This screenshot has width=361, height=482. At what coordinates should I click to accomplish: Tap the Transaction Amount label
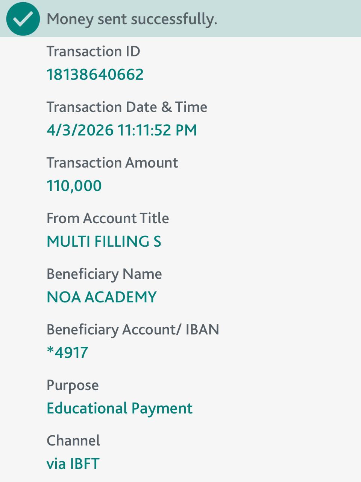click(x=112, y=163)
